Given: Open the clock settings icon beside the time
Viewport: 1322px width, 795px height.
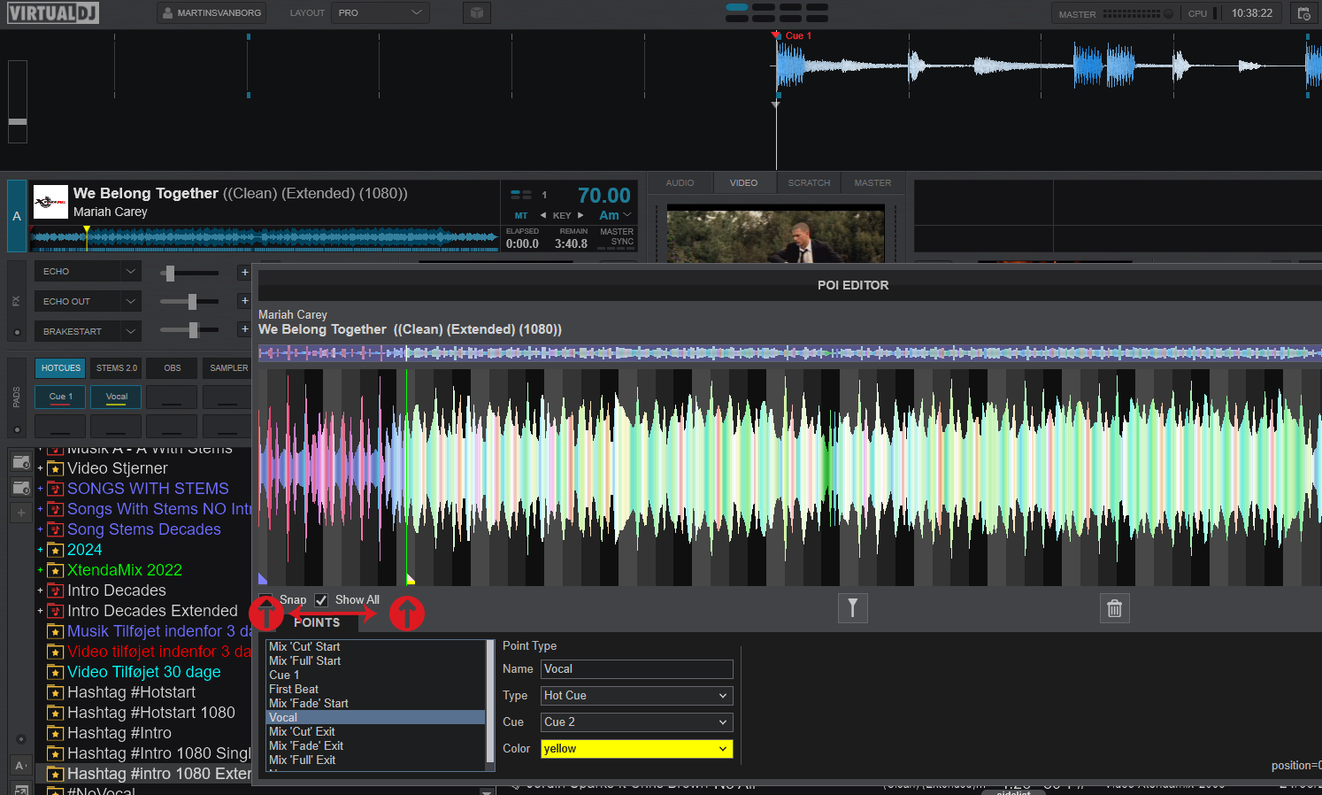Looking at the screenshot, I should point(1303,13).
